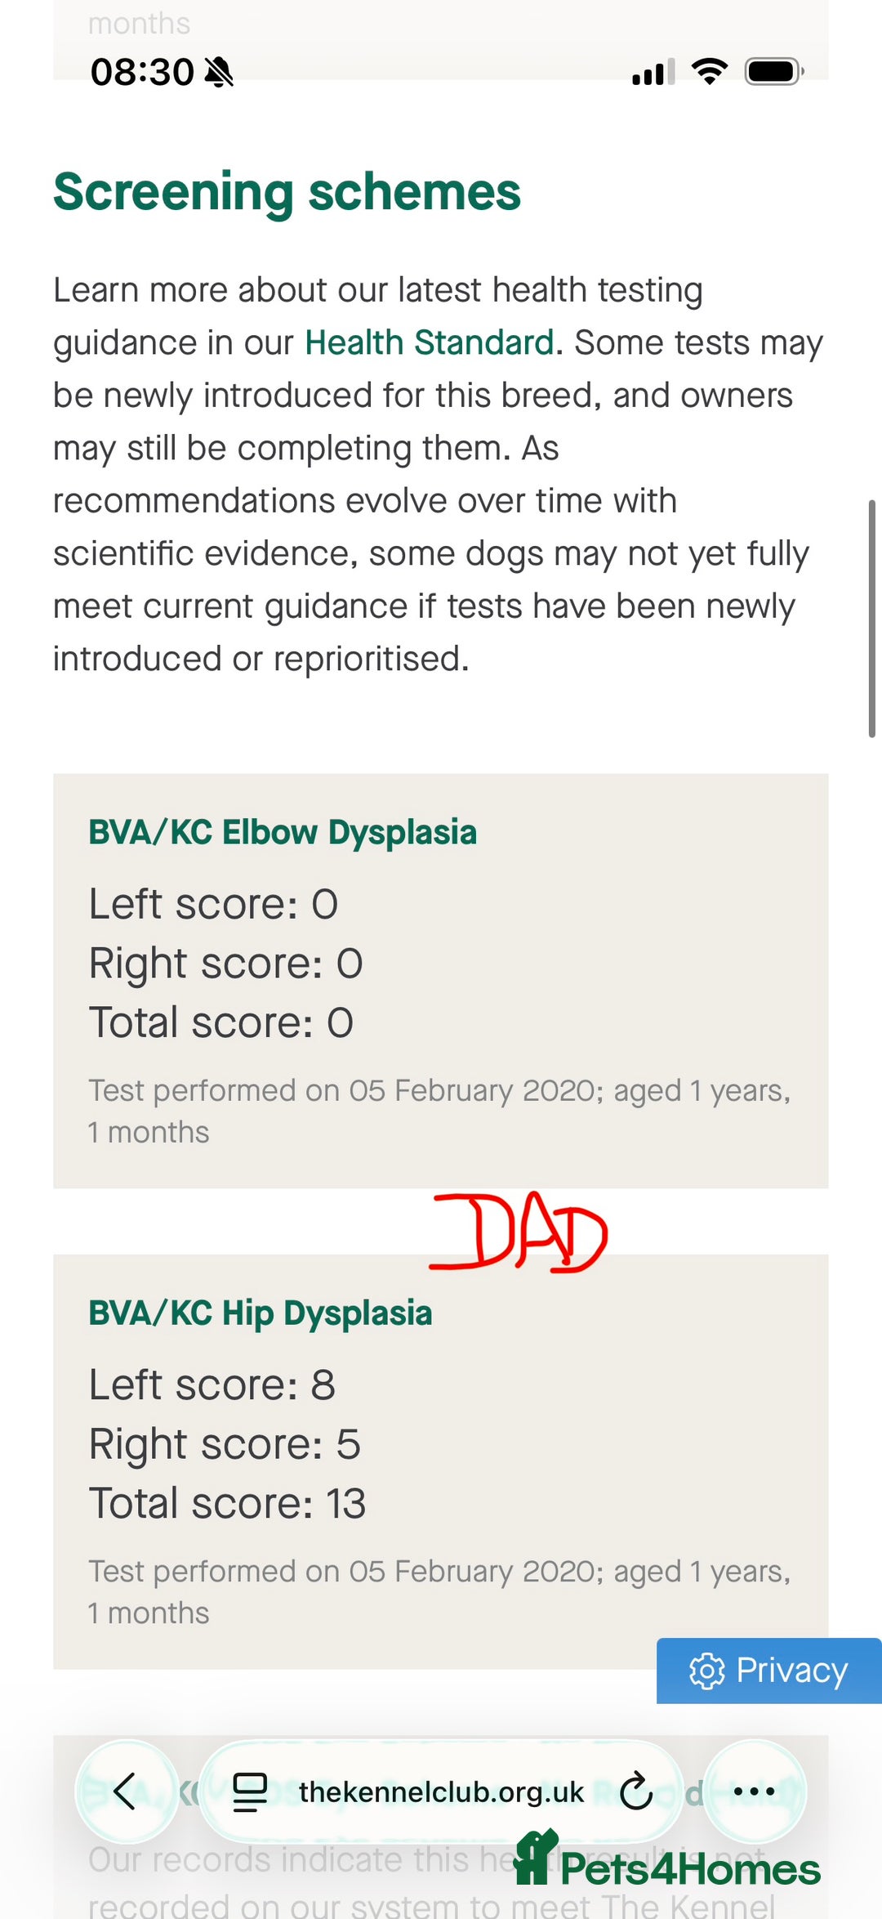Follow the Health Standard link

430,342
